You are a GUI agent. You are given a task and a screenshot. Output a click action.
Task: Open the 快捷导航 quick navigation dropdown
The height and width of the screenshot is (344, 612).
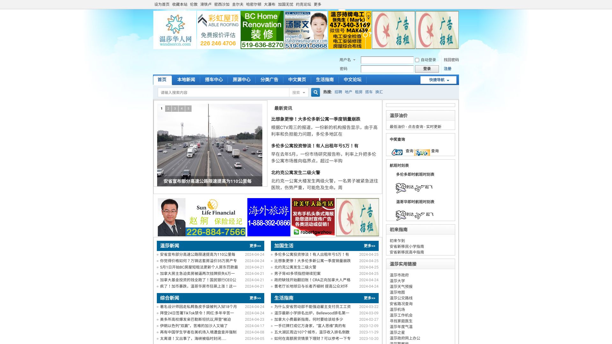(438, 80)
